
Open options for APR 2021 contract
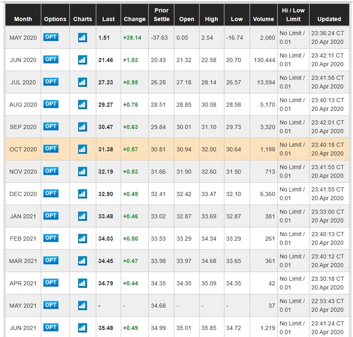click(x=51, y=283)
